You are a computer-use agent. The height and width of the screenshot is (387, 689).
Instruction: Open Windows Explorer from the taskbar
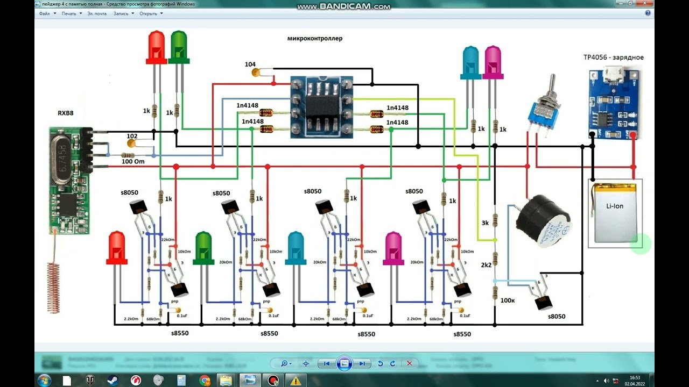227,381
